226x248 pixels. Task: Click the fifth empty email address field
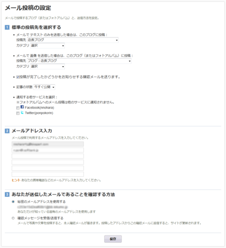tap(48, 168)
